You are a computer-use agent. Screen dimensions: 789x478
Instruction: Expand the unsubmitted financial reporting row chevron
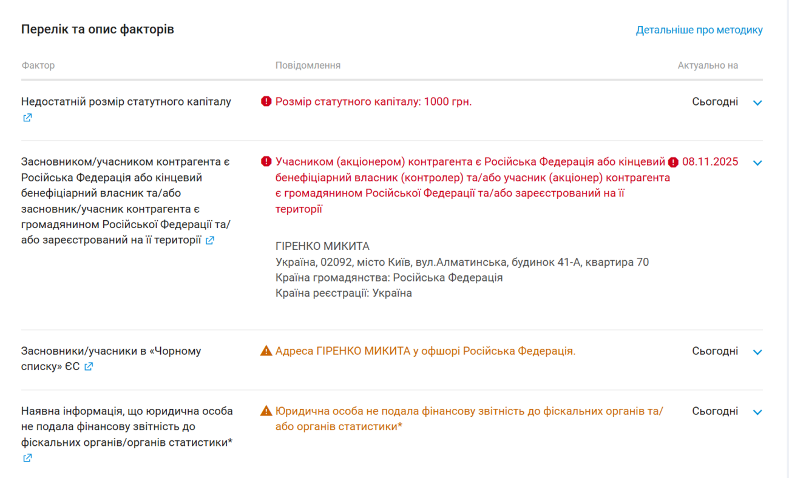tap(757, 412)
